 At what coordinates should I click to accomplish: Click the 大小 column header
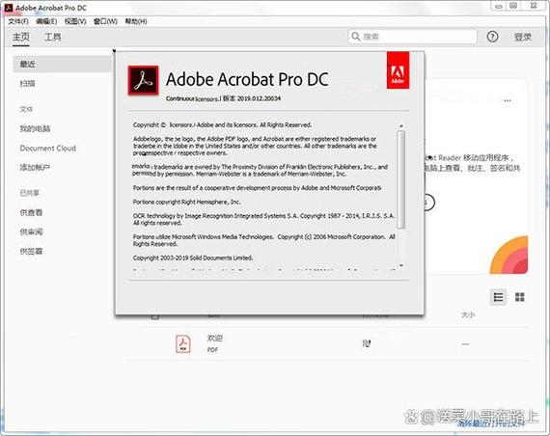[x=468, y=315]
